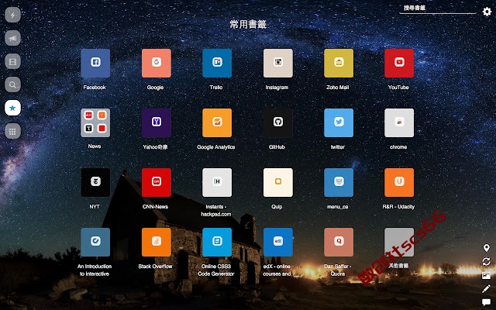Select the megaphone sidebar button
Viewport: 496px width, 310px height.
12,38
